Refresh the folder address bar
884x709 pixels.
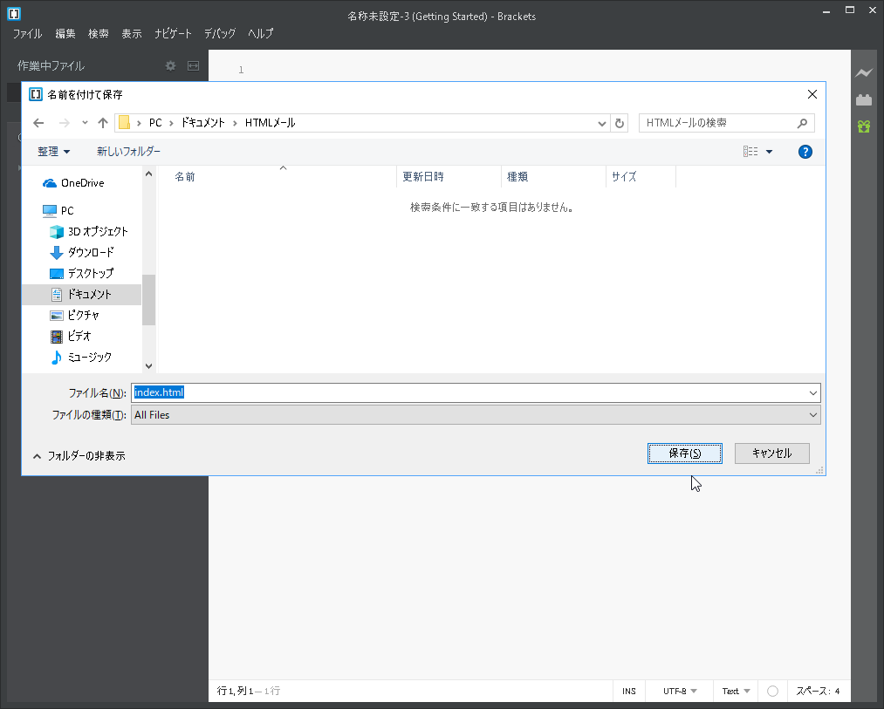tap(620, 123)
